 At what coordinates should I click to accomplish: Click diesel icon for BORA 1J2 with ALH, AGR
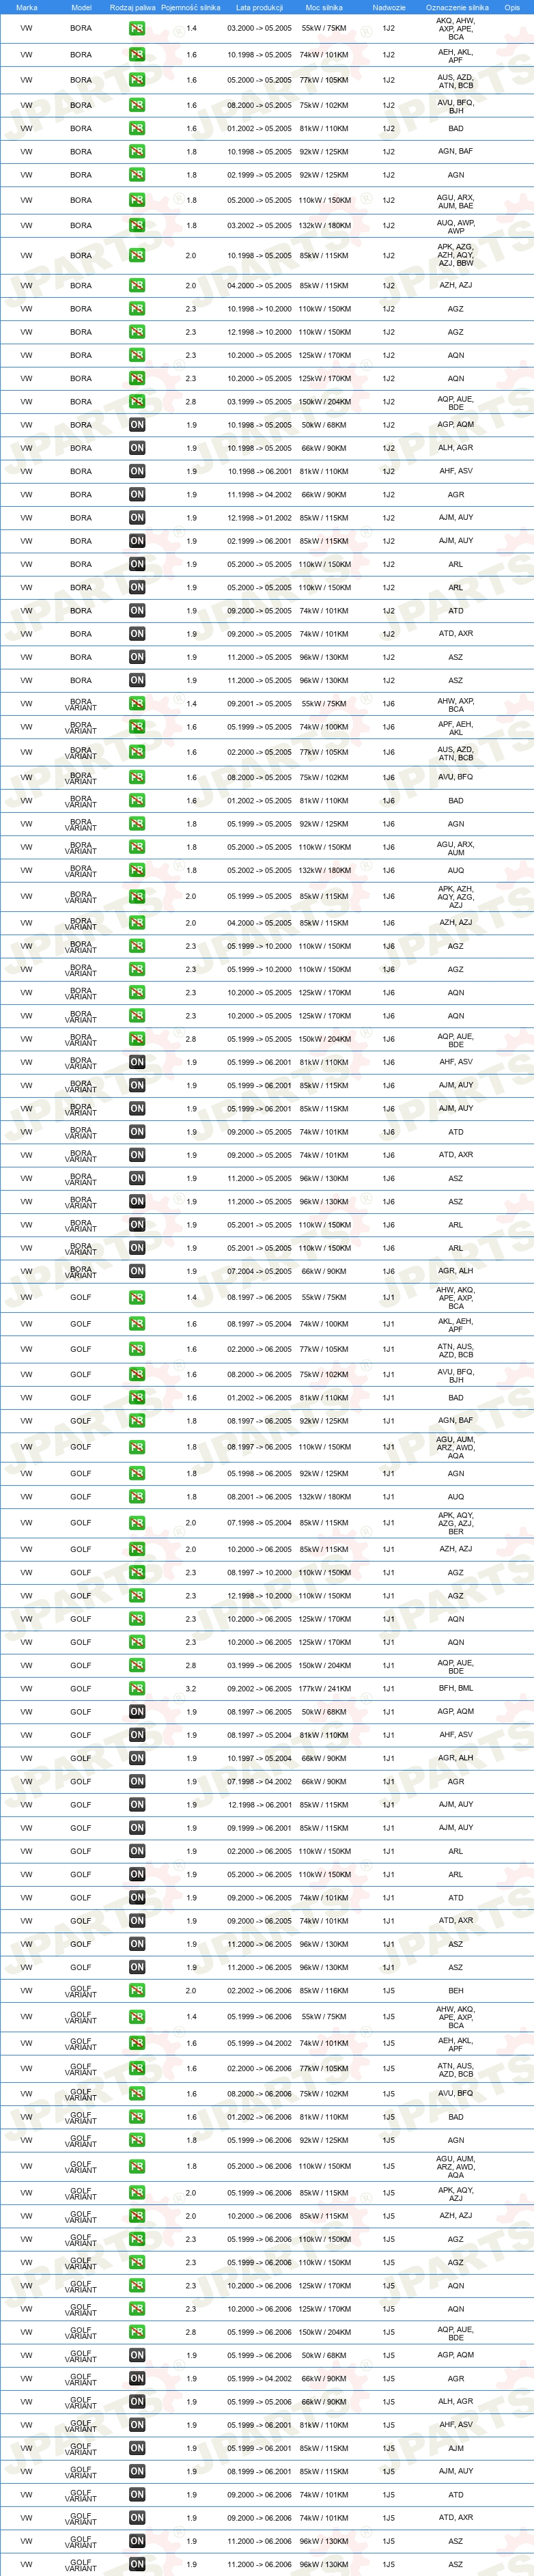click(137, 448)
